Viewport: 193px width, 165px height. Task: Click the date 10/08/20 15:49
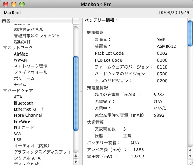[174, 13]
